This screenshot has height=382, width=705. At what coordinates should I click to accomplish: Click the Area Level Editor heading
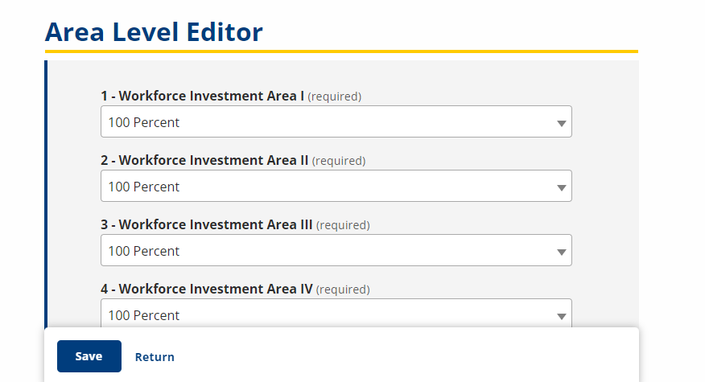[x=154, y=31]
